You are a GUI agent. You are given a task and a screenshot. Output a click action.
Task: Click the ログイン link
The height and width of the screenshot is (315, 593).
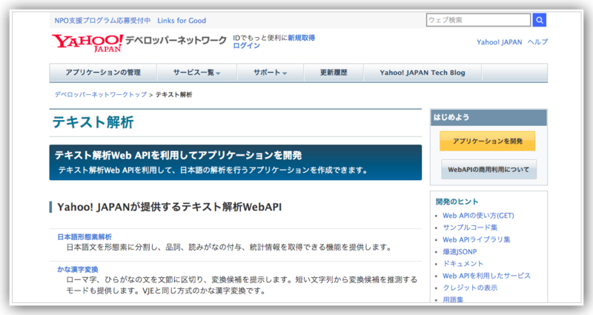pos(247,45)
